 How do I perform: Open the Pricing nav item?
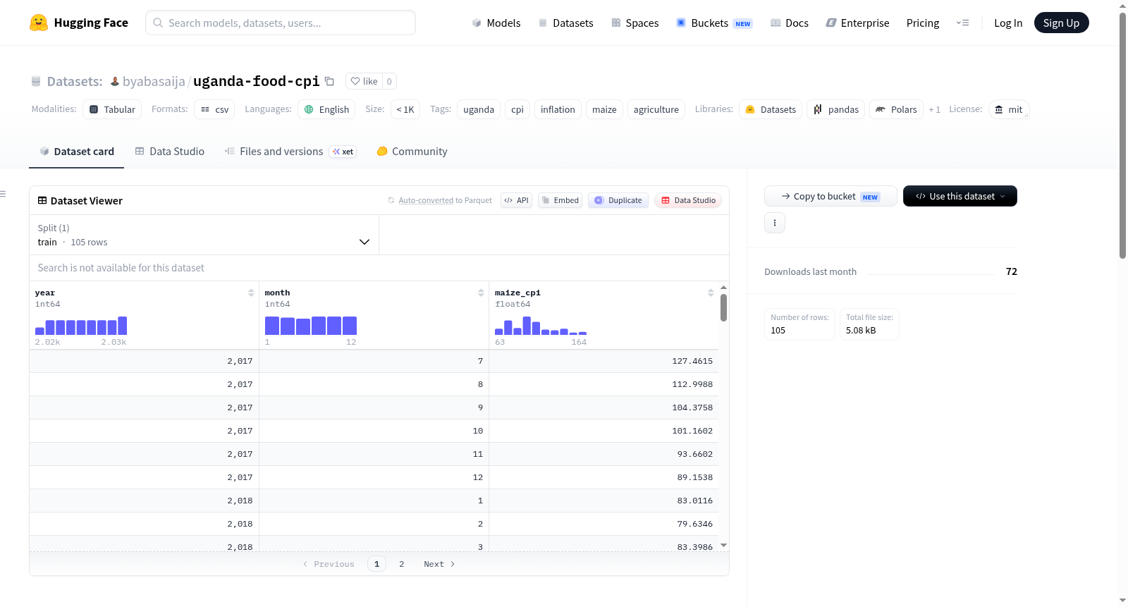point(923,23)
